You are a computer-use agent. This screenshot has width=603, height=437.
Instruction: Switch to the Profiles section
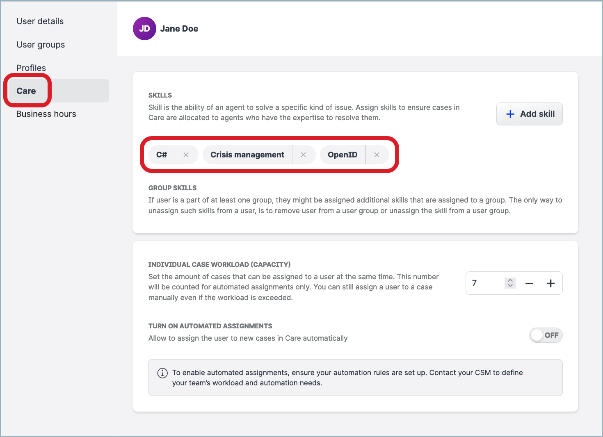click(x=31, y=68)
